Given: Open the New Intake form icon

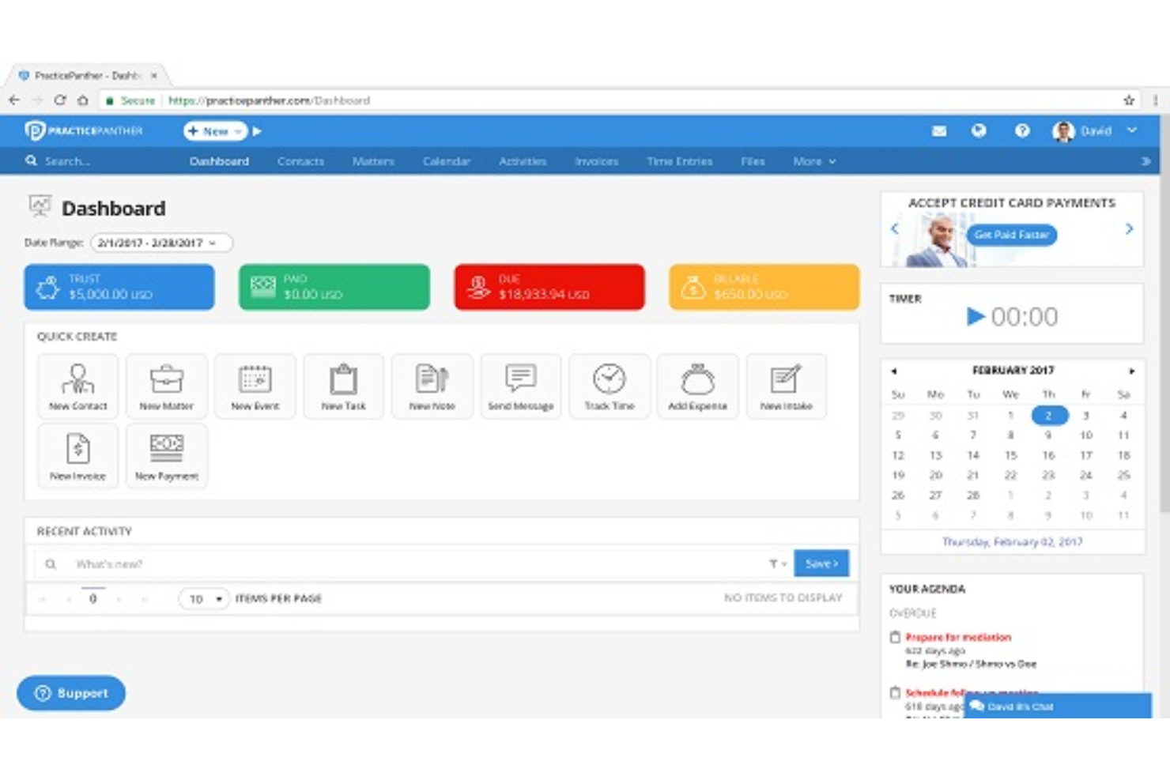Looking at the screenshot, I should coord(786,386).
